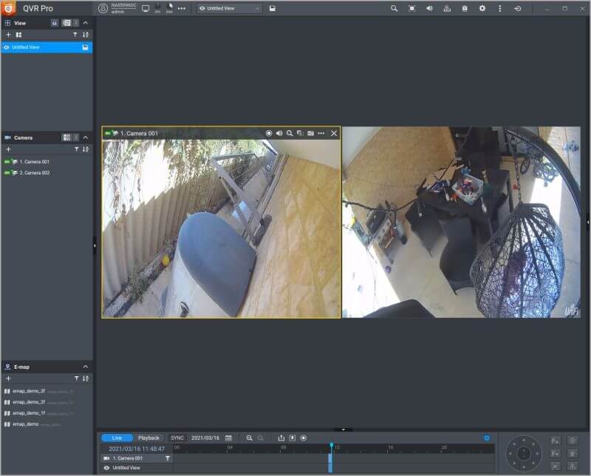Image resolution: width=591 pixels, height=476 pixels.
Task: Click digital zoom icon on Camera 001
Action: 290,133
